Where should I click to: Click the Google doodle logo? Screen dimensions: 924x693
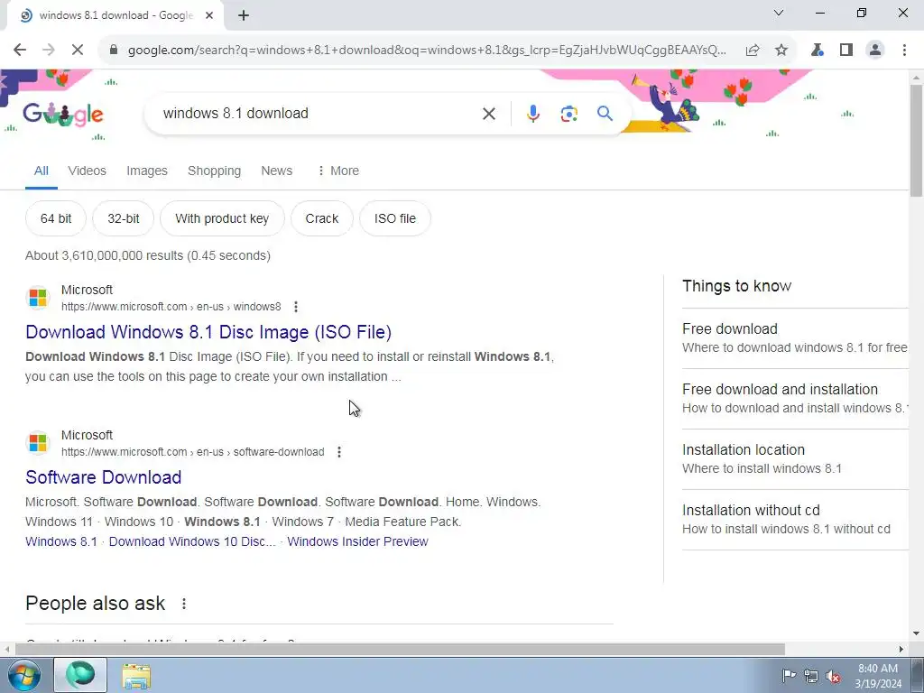[64, 114]
